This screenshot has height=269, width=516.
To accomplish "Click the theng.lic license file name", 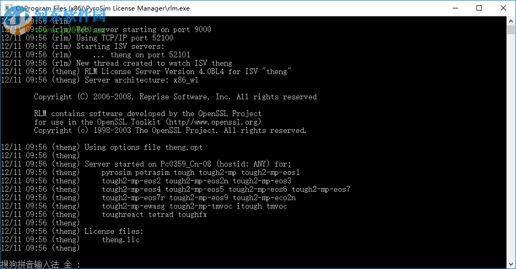I will [121, 240].
